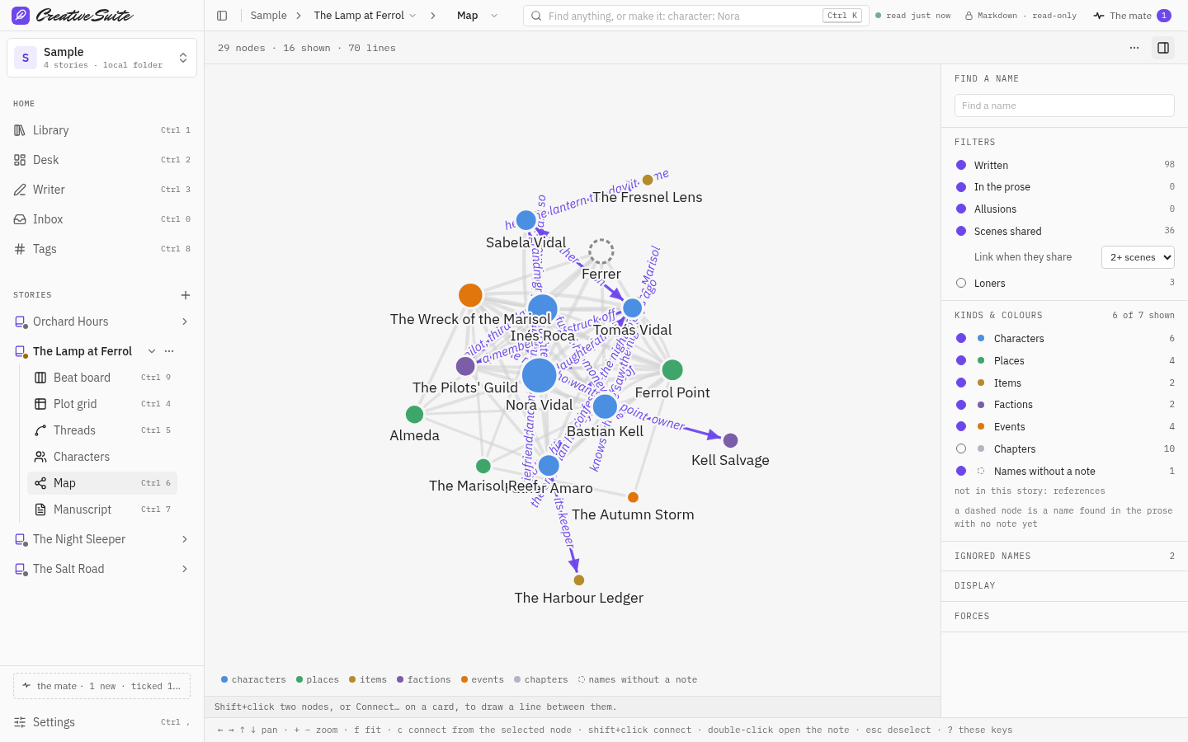Open the Library icon in navigation
Screen dimensions: 1188x742
20,130
